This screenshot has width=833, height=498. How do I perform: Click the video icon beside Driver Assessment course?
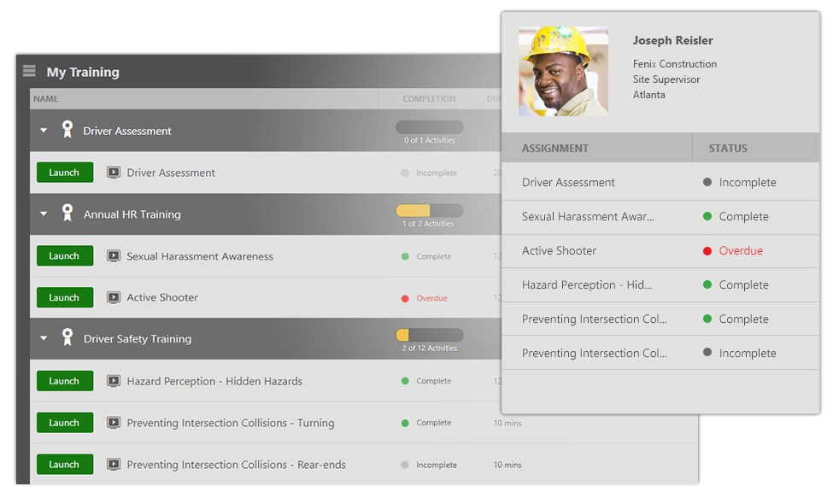pos(114,173)
